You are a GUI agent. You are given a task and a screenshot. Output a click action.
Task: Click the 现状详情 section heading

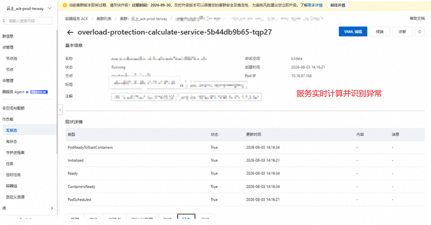(x=74, y=122)
